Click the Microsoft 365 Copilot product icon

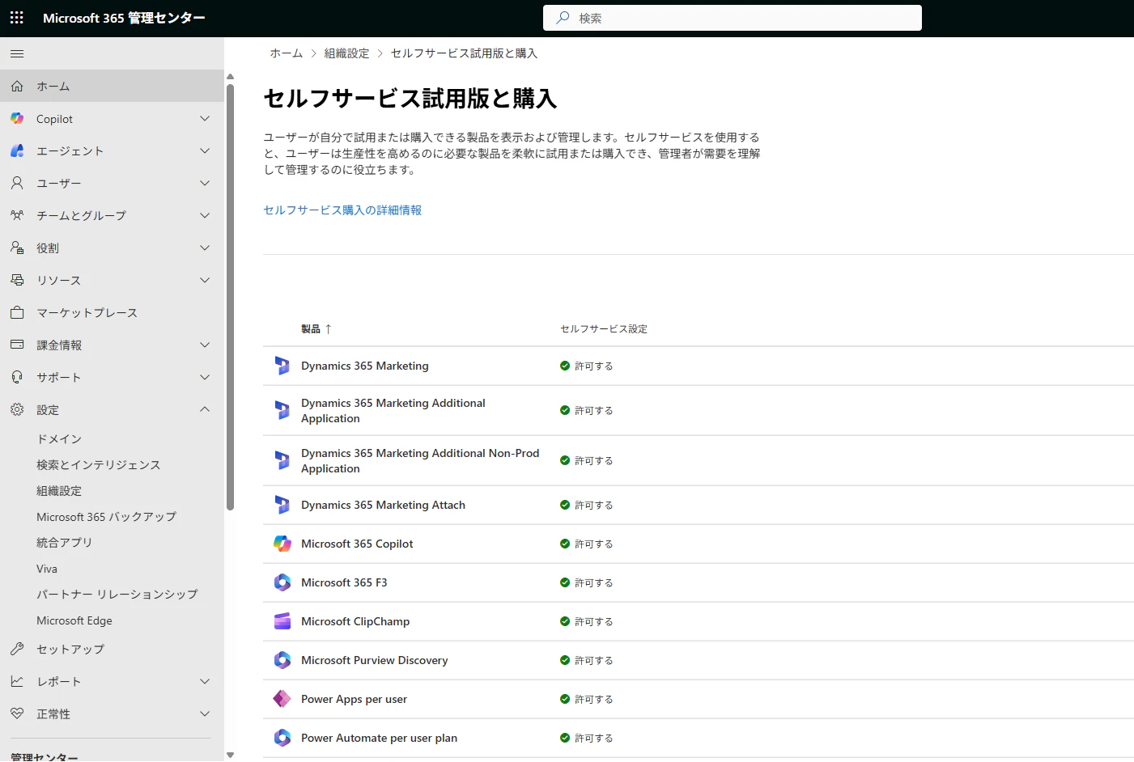coord(282,543)
